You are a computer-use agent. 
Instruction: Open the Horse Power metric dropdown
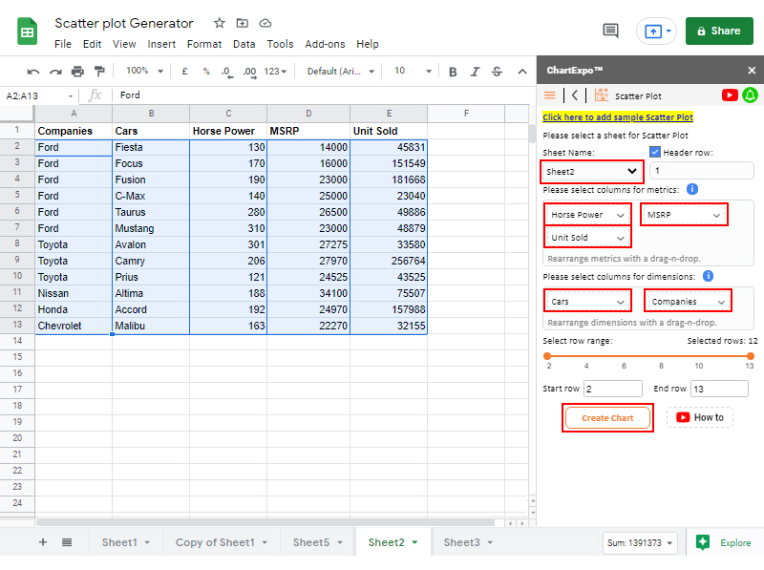(x=587, y=215)
